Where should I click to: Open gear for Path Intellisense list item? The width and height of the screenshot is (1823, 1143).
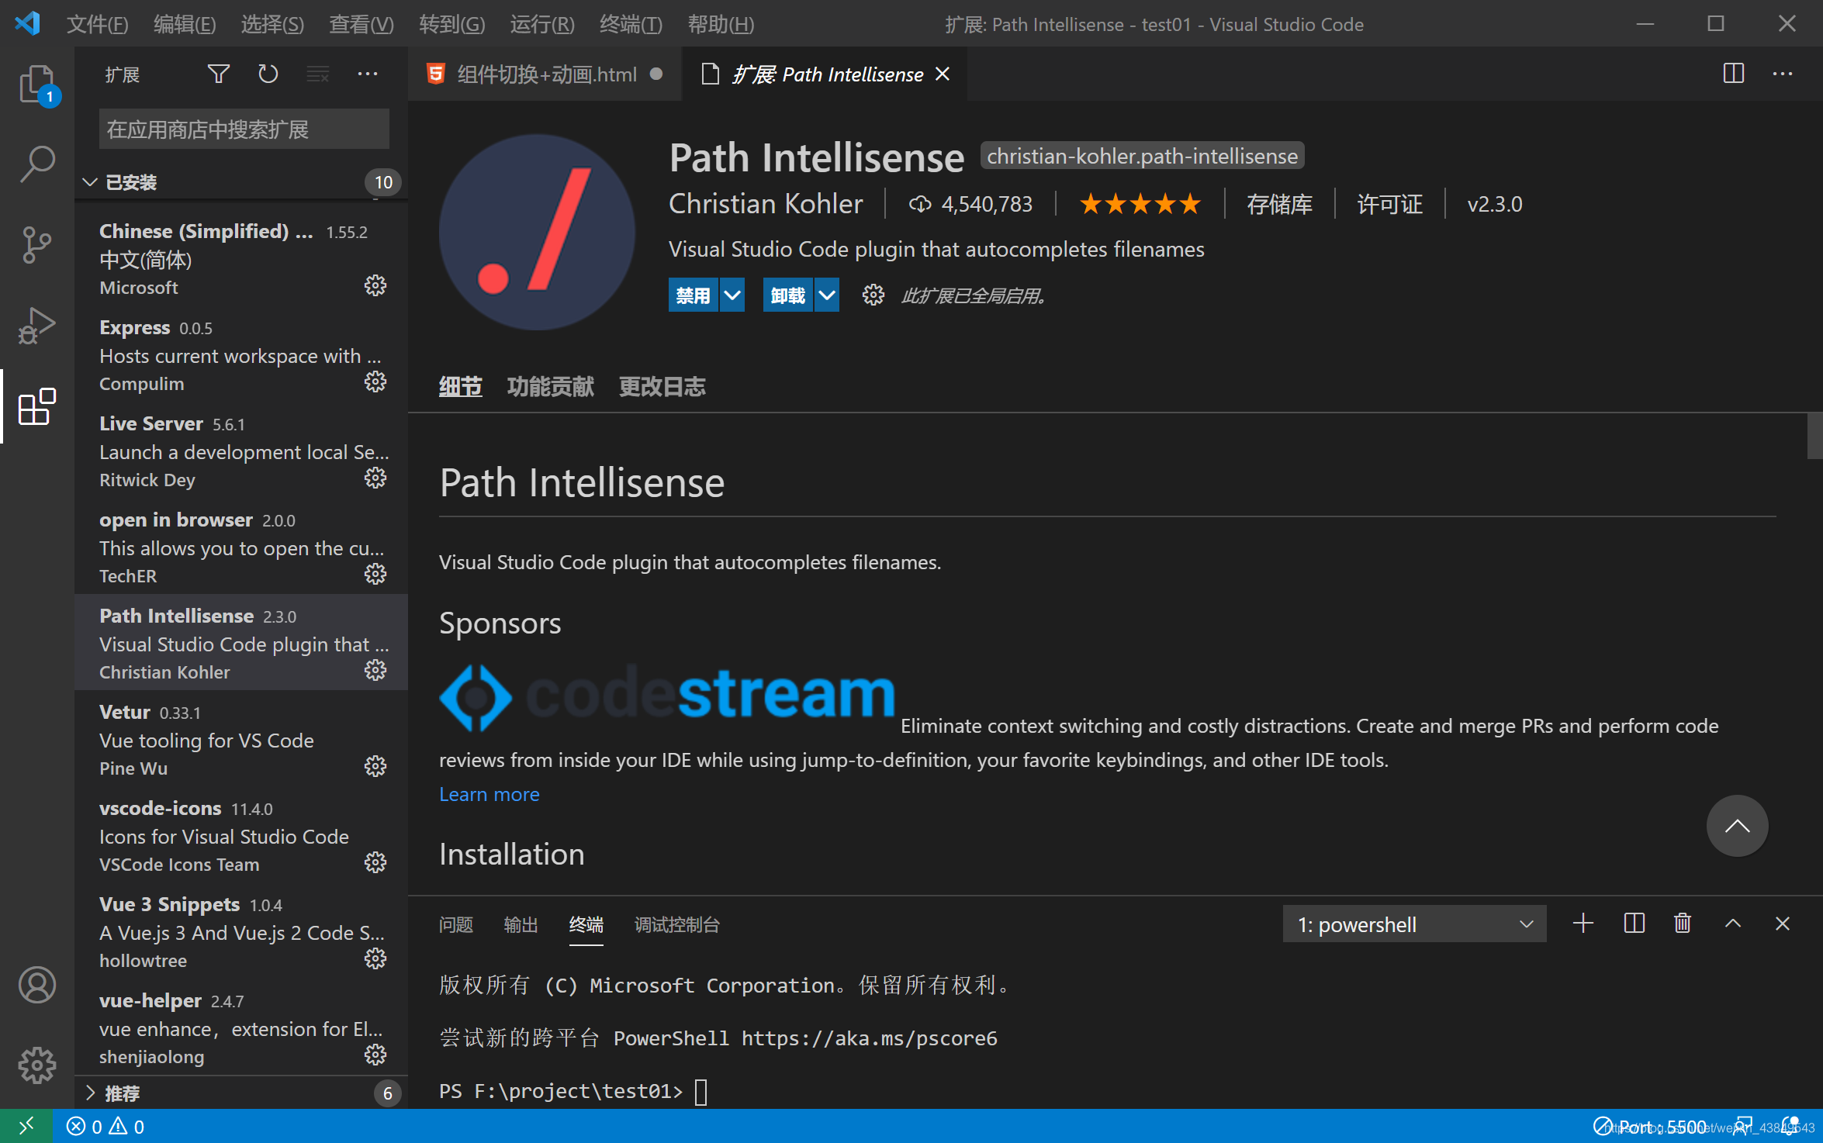pos(375,670)
